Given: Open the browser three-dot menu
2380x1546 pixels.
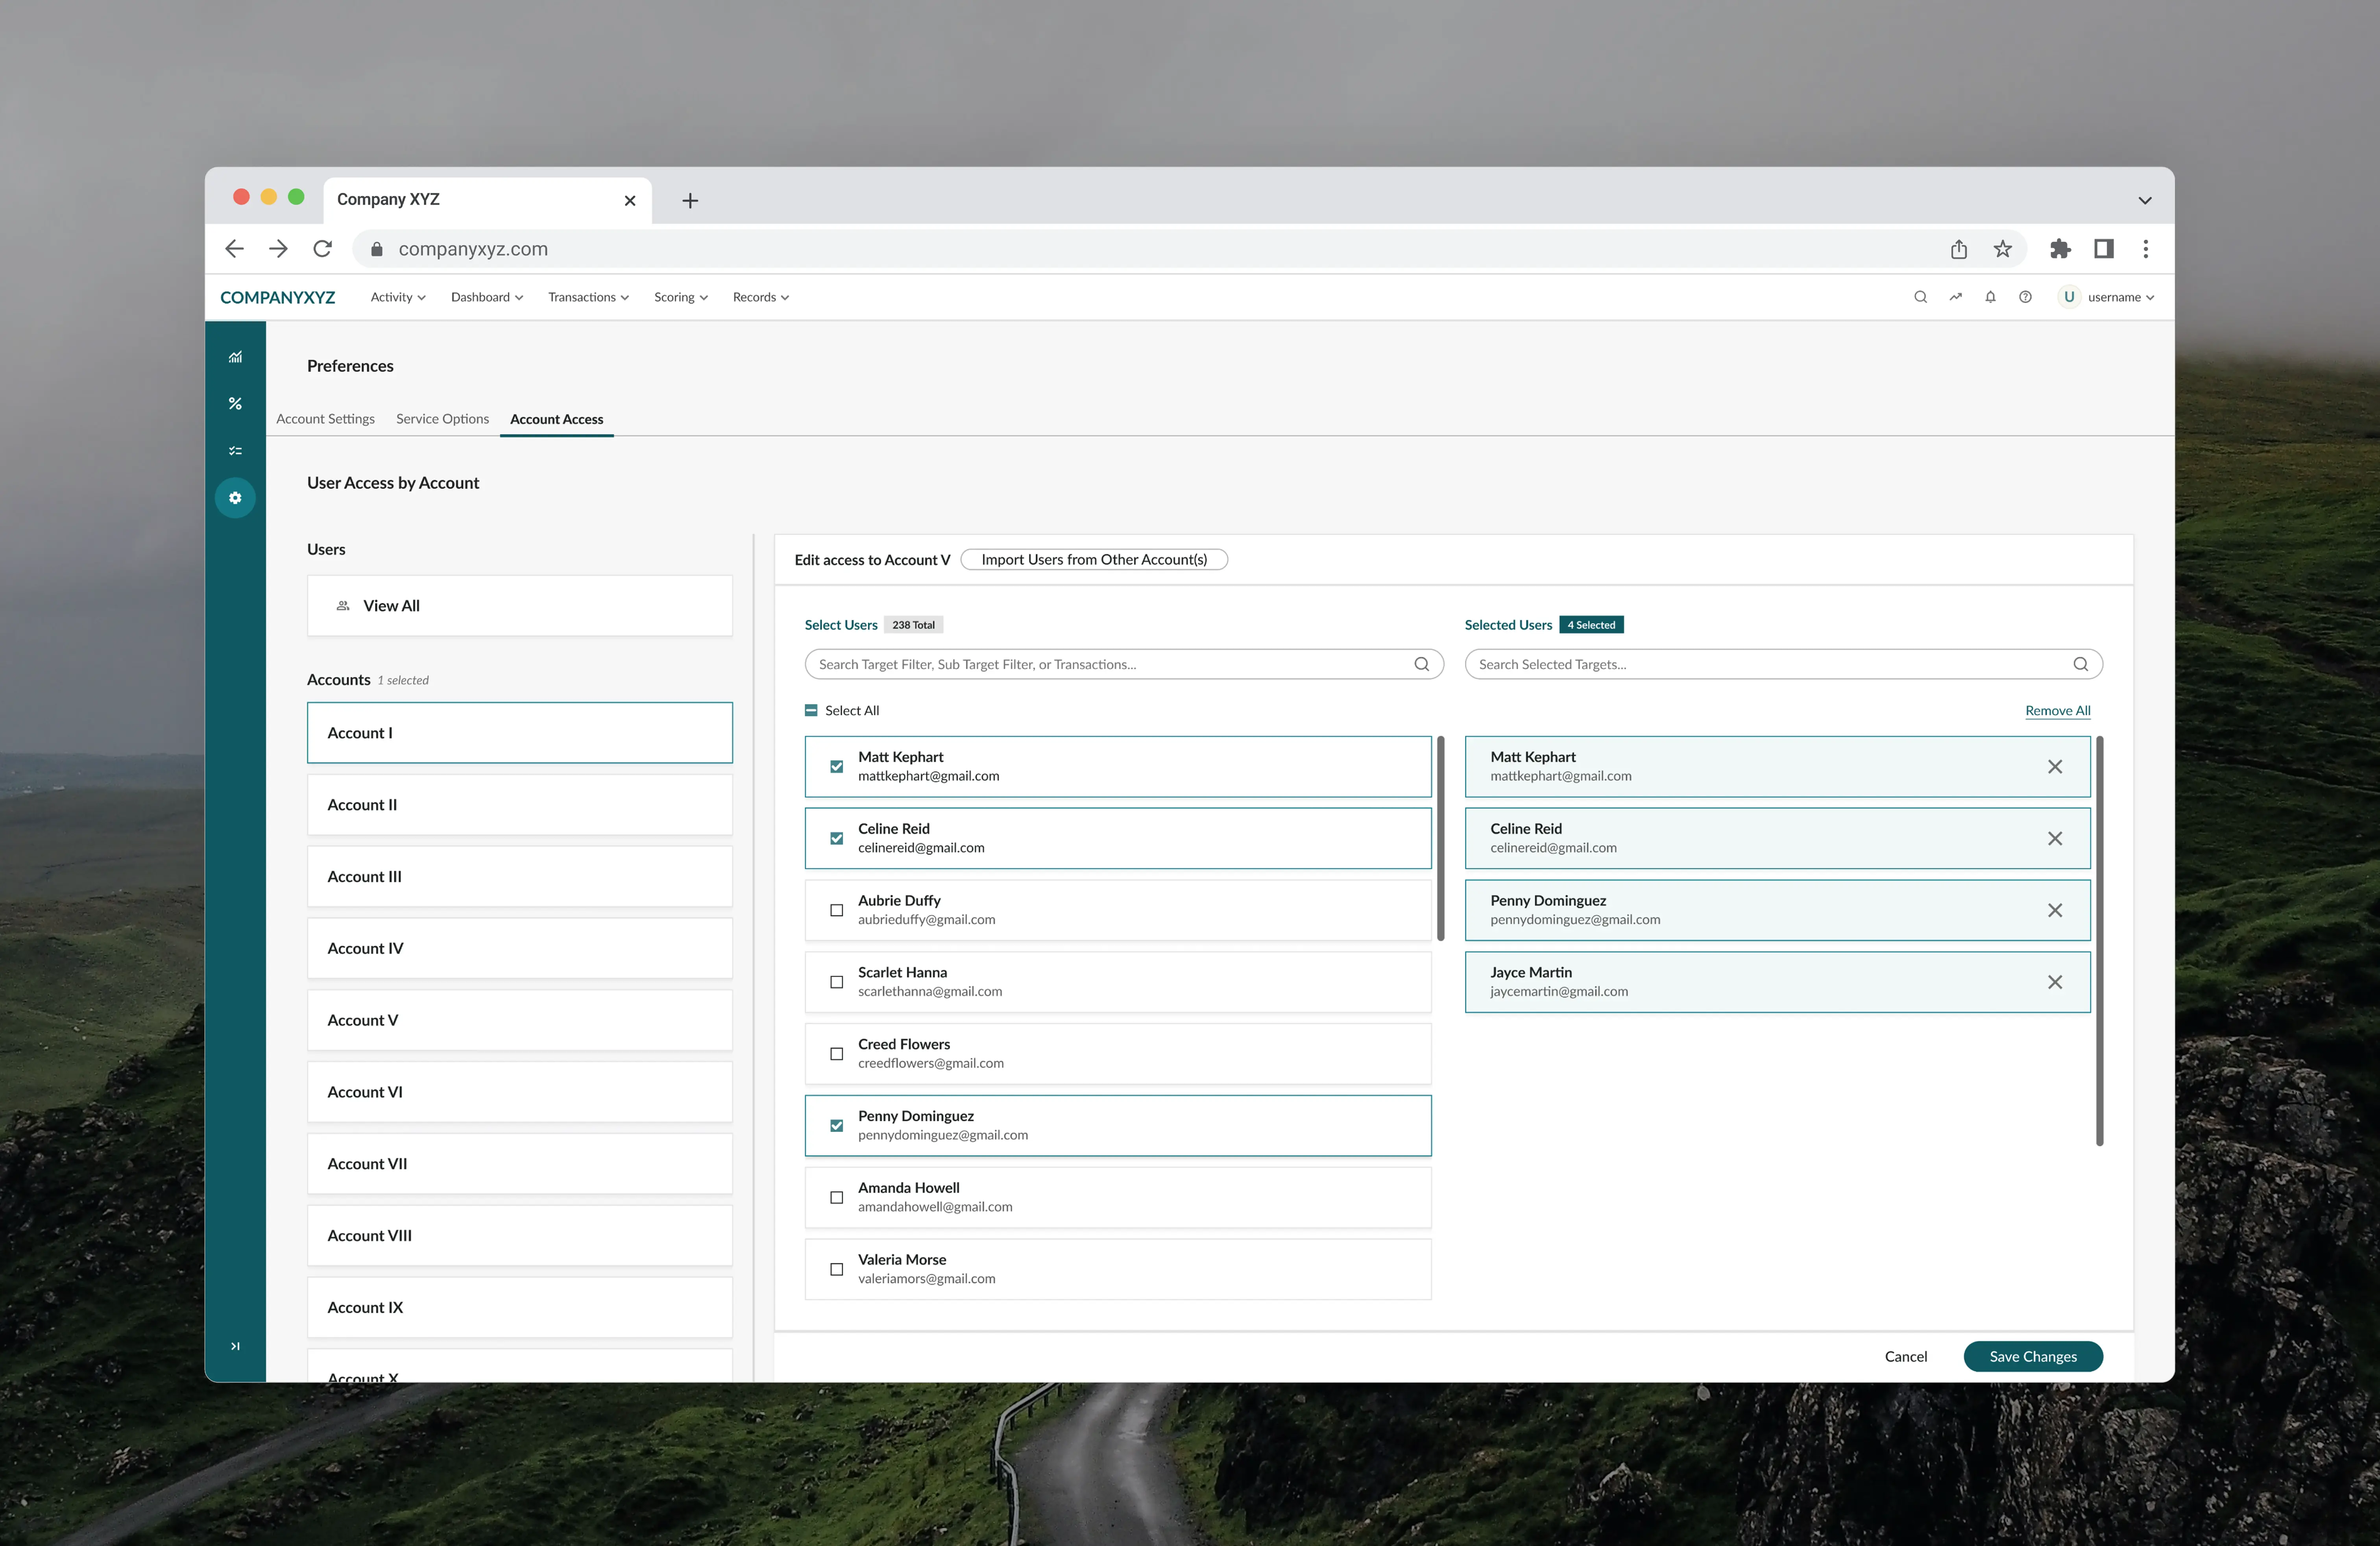Looking at the screenshot, I should (2145, 249).
